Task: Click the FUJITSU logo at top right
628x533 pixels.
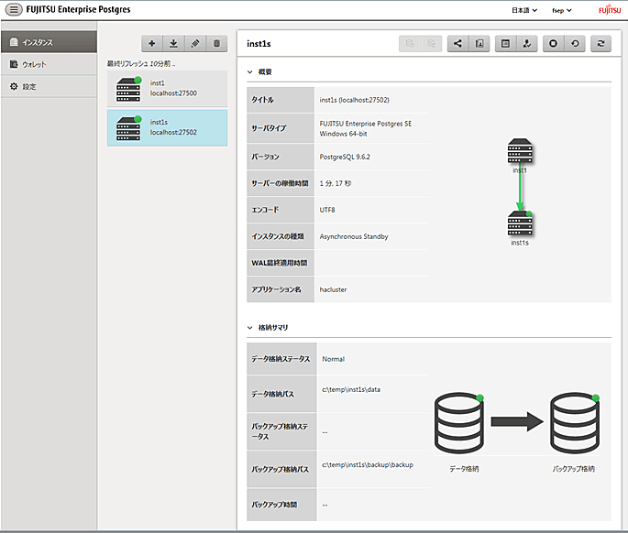Action: click(x=610, y=9)
